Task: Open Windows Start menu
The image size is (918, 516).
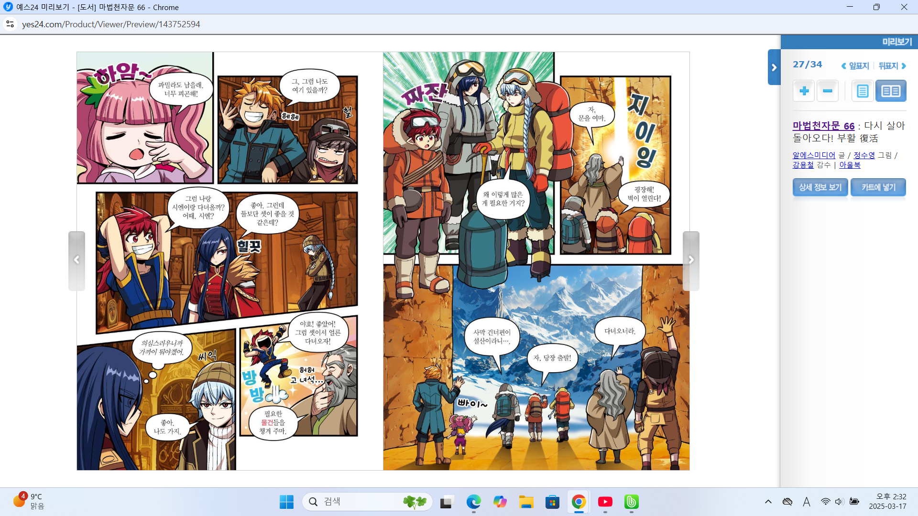Action: 286,502
